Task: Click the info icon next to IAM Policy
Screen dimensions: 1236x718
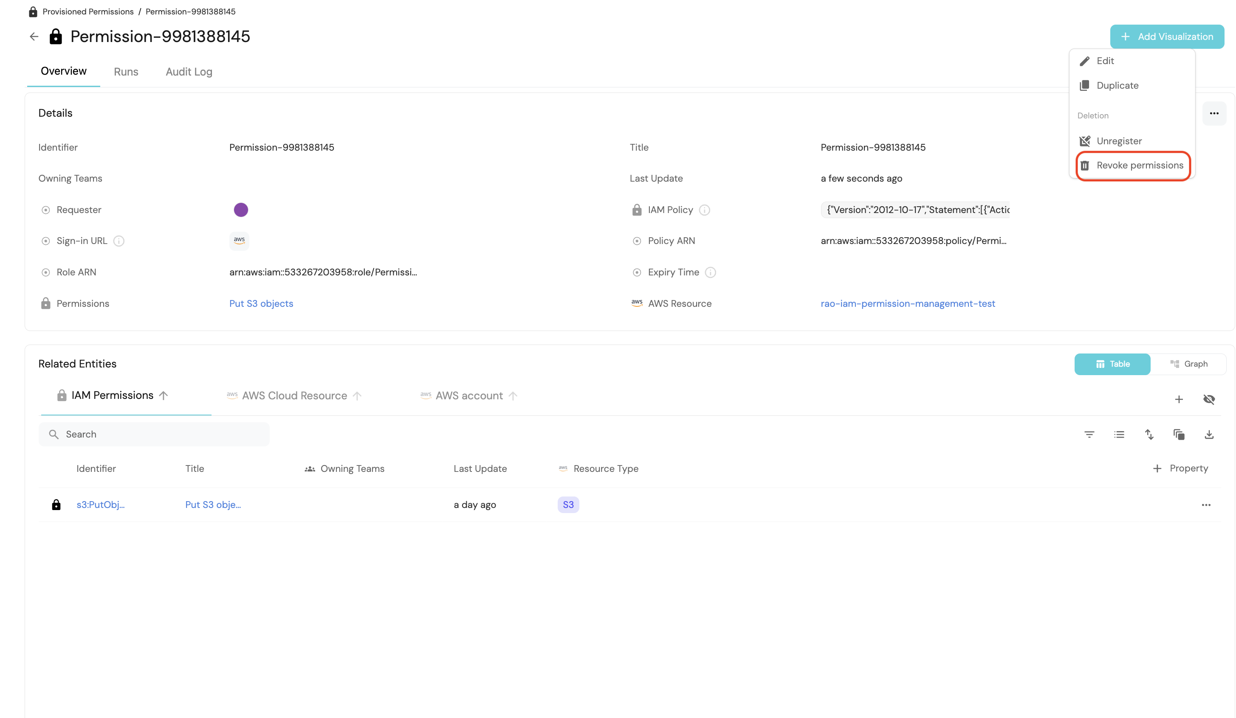Action: [704, 210]
